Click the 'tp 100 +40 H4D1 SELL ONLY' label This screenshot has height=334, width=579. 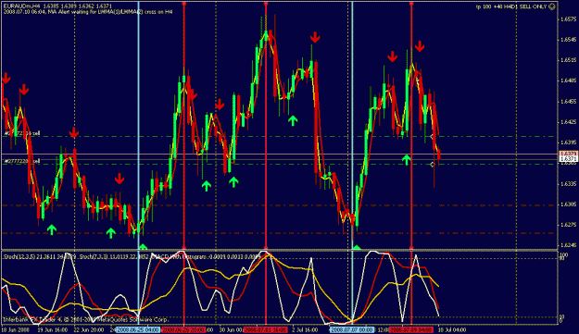point(511,6)
